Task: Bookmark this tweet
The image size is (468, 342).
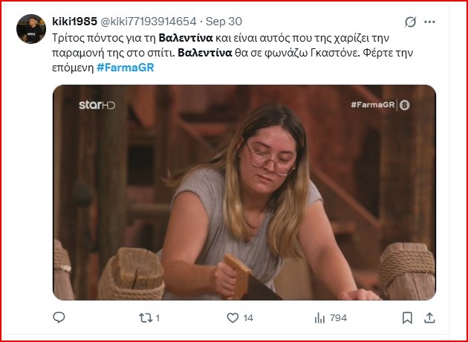Action: (x=407, y=317)
